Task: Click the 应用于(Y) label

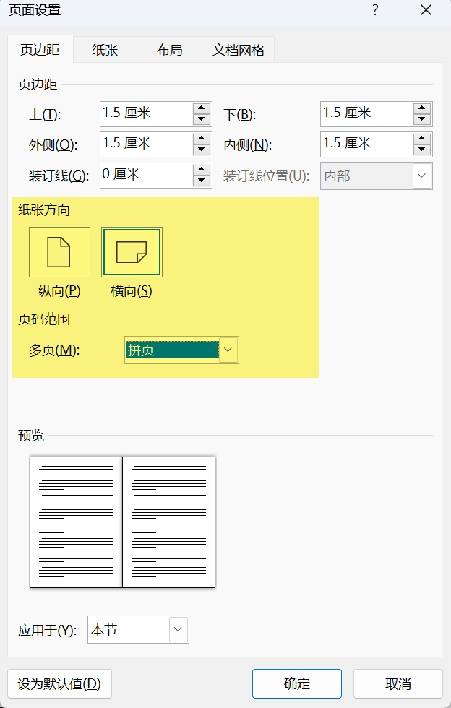Action: (48, 630)
